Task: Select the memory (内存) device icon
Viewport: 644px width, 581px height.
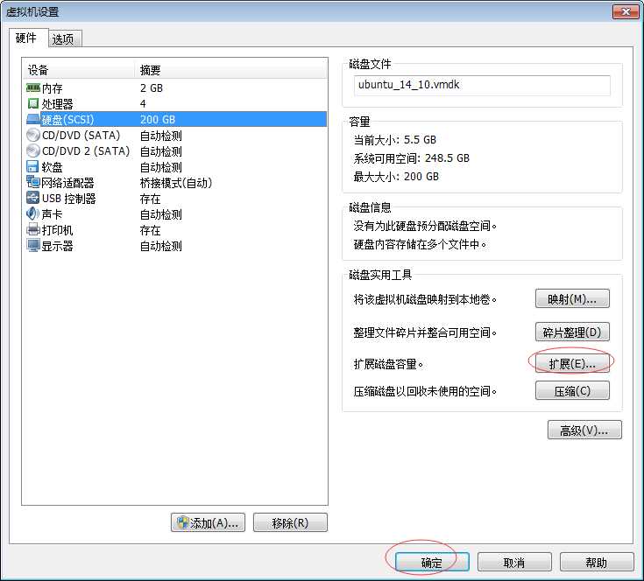Action: [x=33, y=87]
